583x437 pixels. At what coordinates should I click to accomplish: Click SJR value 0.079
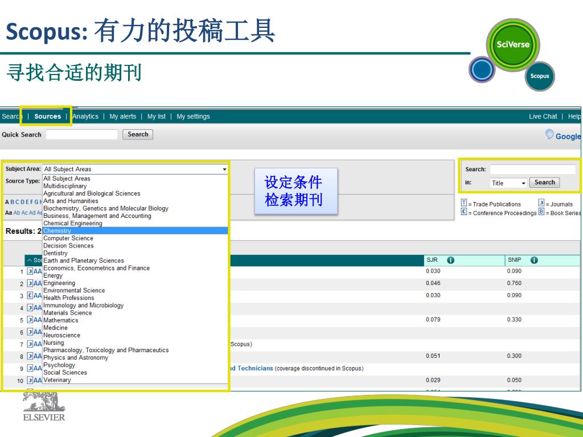[x=433, y=320]
